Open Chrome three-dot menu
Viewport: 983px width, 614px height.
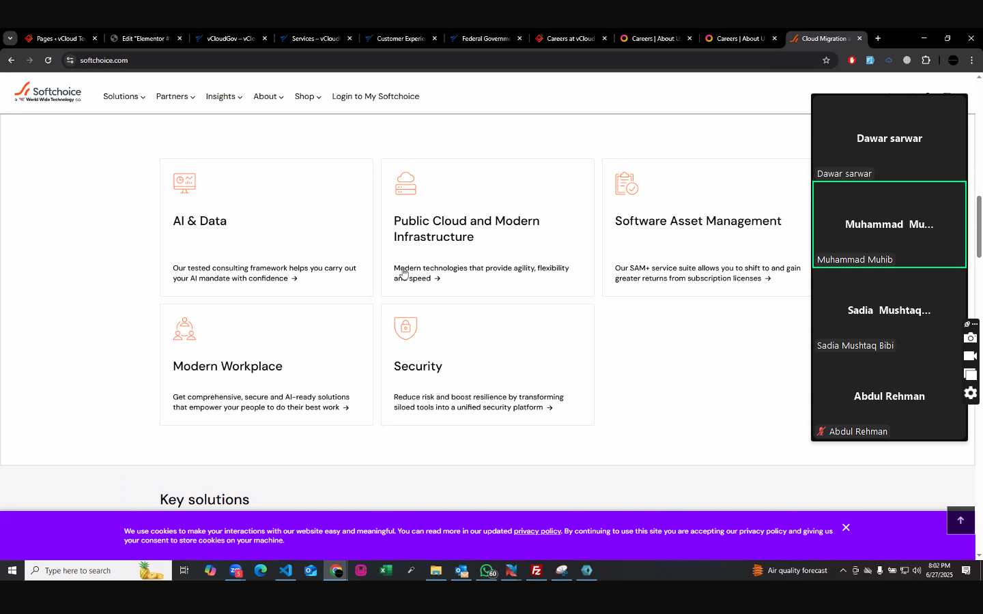[972, 60]
